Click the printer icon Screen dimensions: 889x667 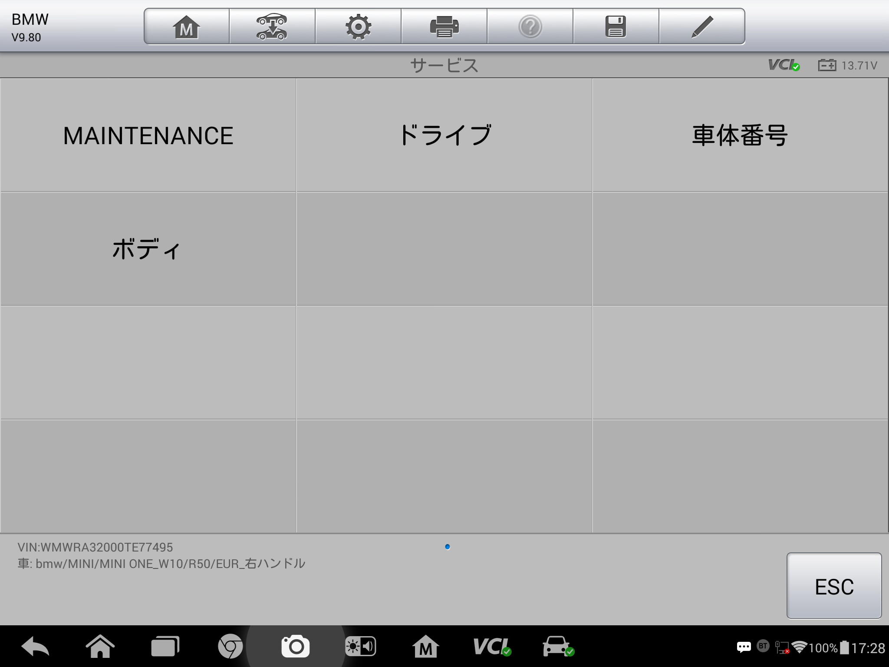coord(444,26)
